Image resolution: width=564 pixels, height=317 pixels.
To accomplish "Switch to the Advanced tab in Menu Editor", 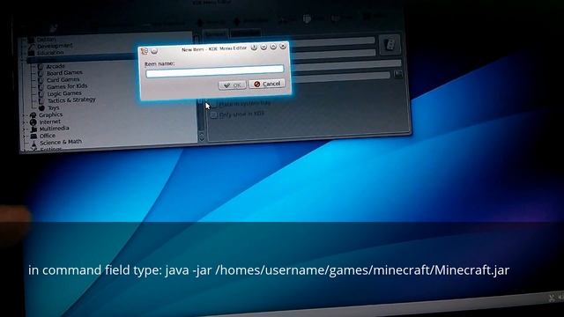I will click(245, 33).
